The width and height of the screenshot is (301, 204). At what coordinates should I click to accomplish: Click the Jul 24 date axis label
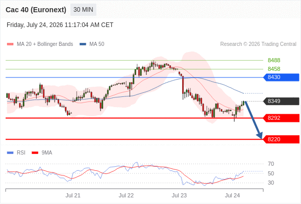[x=232, y=195]
